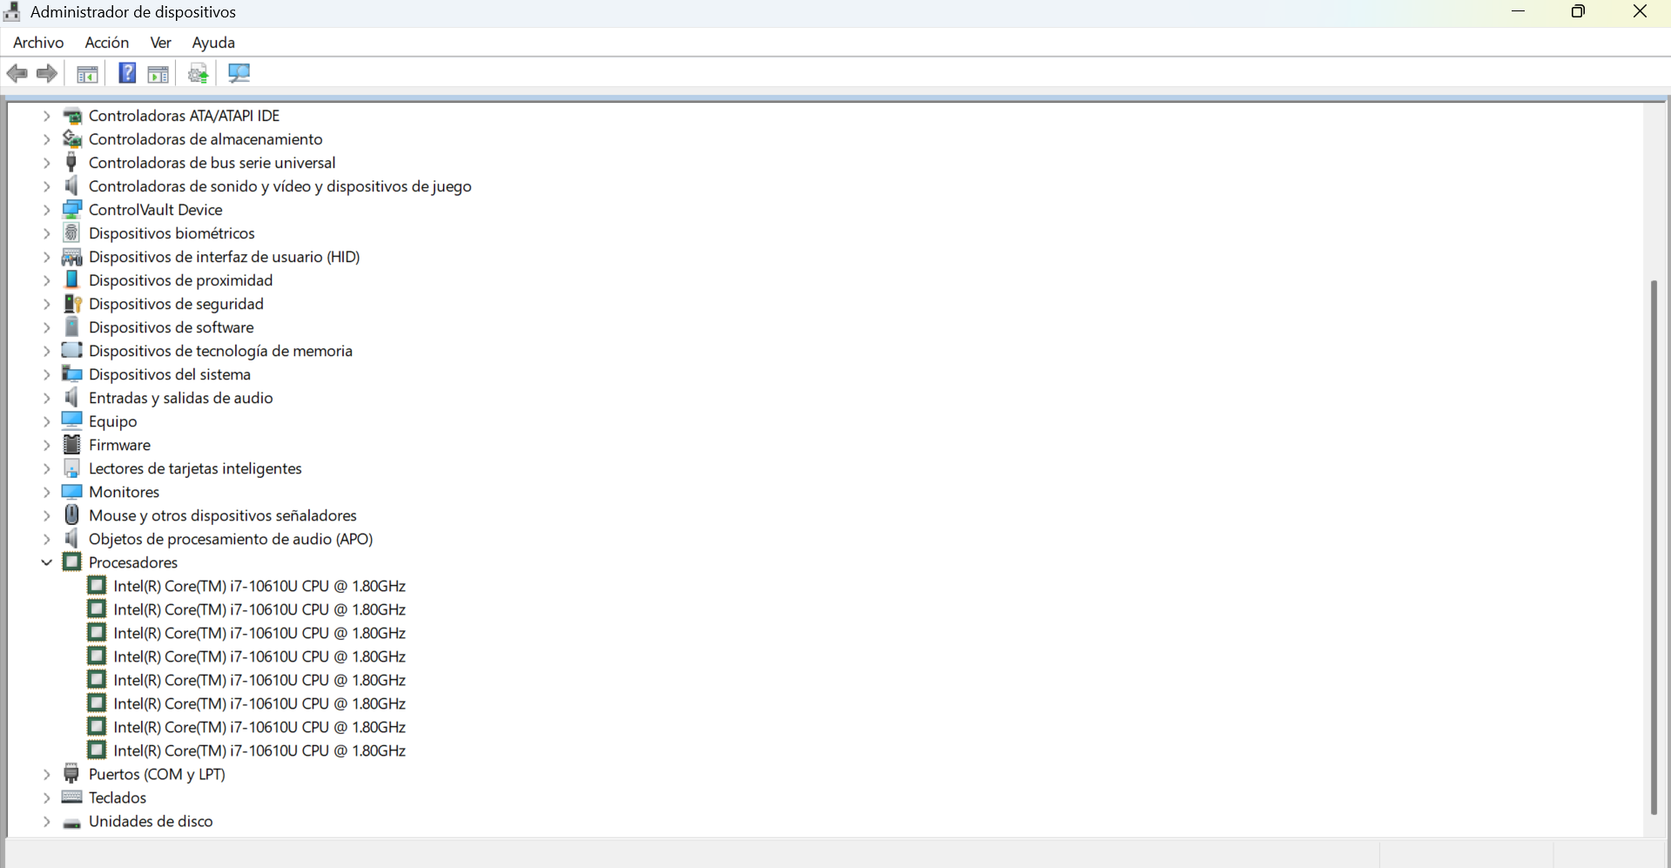This screenshot has height=868, width=1671.
Task: Select the Firmware tree item
Action: pos(119,445)
